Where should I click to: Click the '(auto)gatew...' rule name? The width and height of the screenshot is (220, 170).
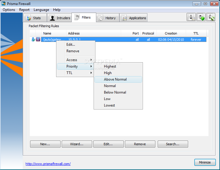coord(54,40)
